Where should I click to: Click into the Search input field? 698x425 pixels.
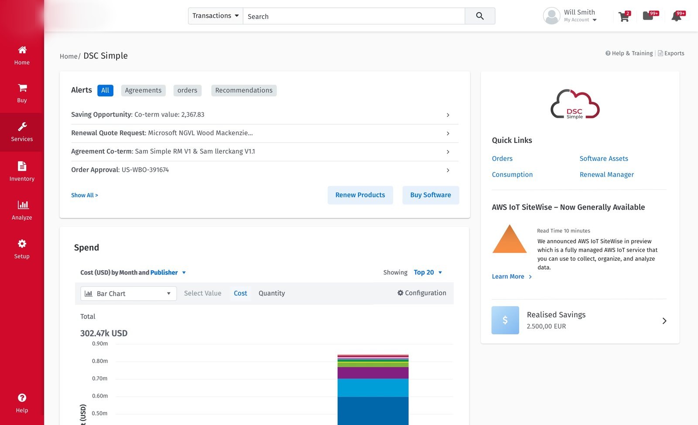[354, 16]
